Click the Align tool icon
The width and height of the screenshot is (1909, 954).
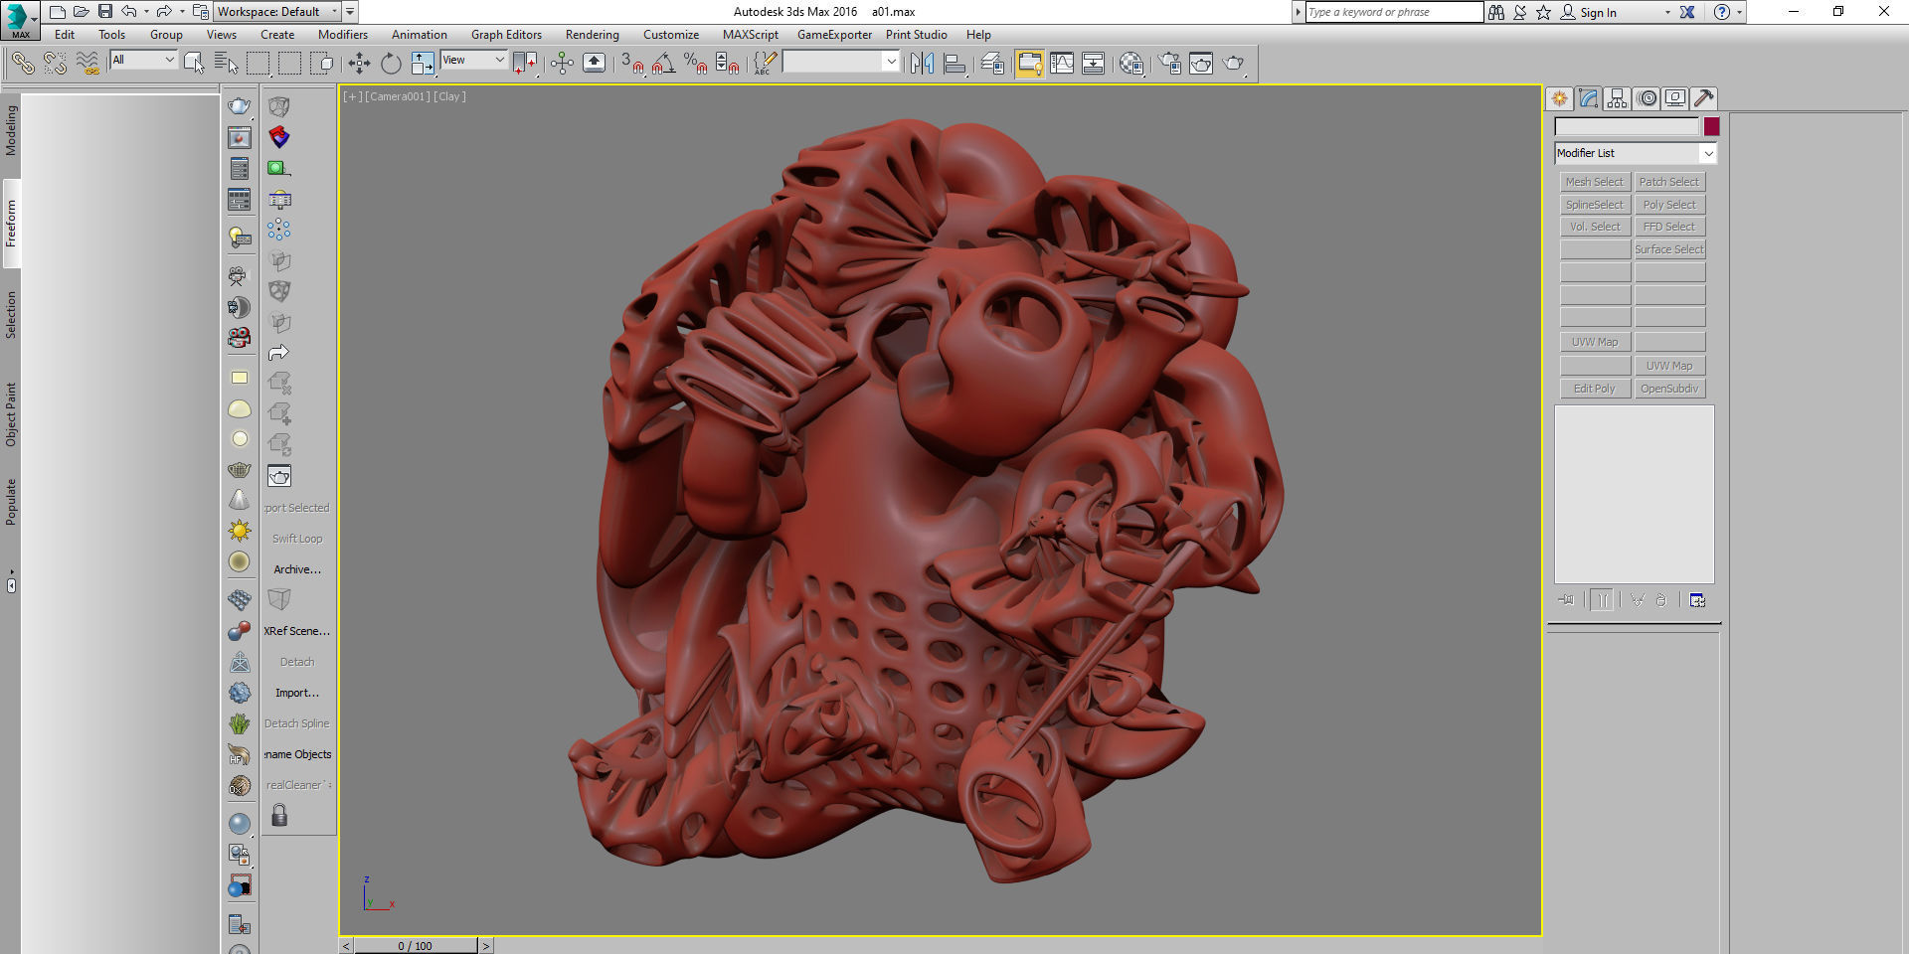pyautogui.click(x=954, y=64)
